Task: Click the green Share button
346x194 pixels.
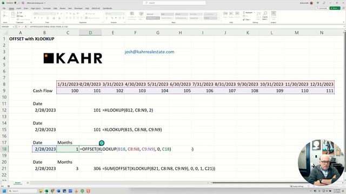Action: pyautogui.click(x=335, y=8)
